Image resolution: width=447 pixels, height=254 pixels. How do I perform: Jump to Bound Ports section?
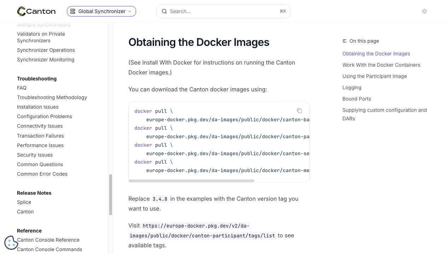pos(357,99)
